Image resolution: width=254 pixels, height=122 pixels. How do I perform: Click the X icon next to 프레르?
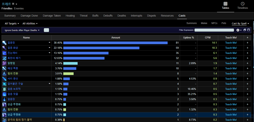[x=13, y=4]
